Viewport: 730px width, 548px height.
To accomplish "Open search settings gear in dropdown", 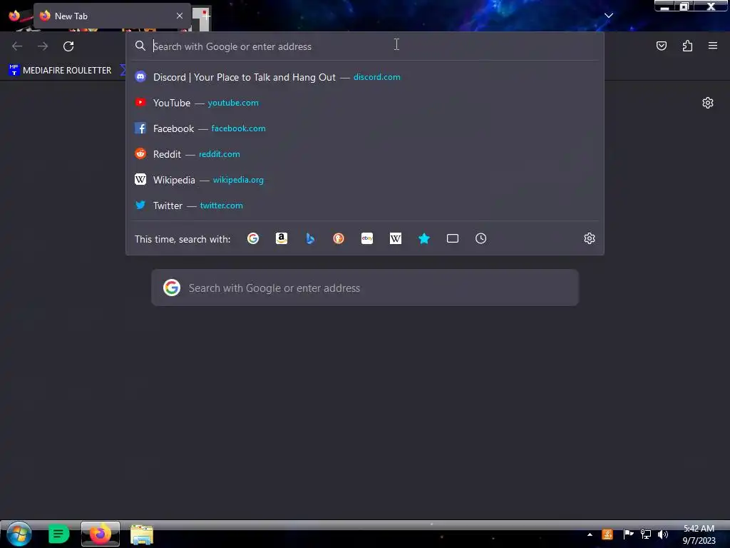I will click(x=590, y=238).
